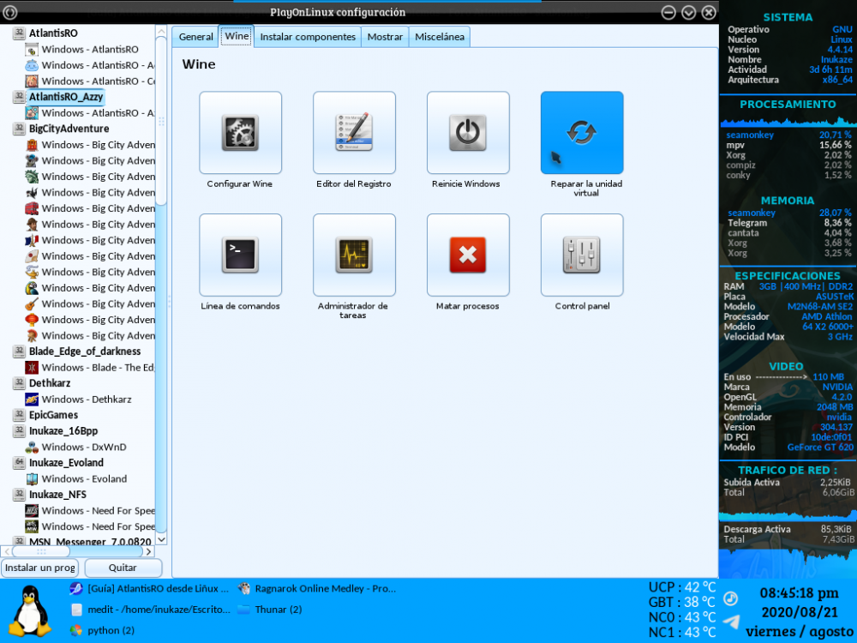
Task: Open the Wine Control panel icon
Action: click(582, 255)
